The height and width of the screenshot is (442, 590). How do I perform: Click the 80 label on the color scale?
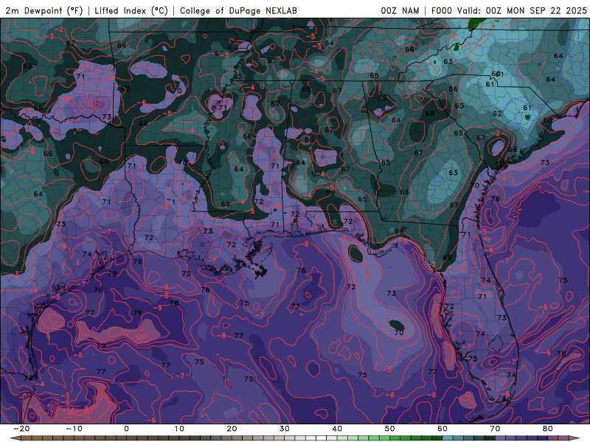(548, 429)
